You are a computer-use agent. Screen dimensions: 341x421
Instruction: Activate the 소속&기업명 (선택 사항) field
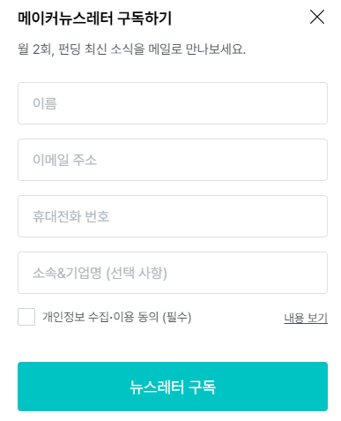[x=173, y=273]
